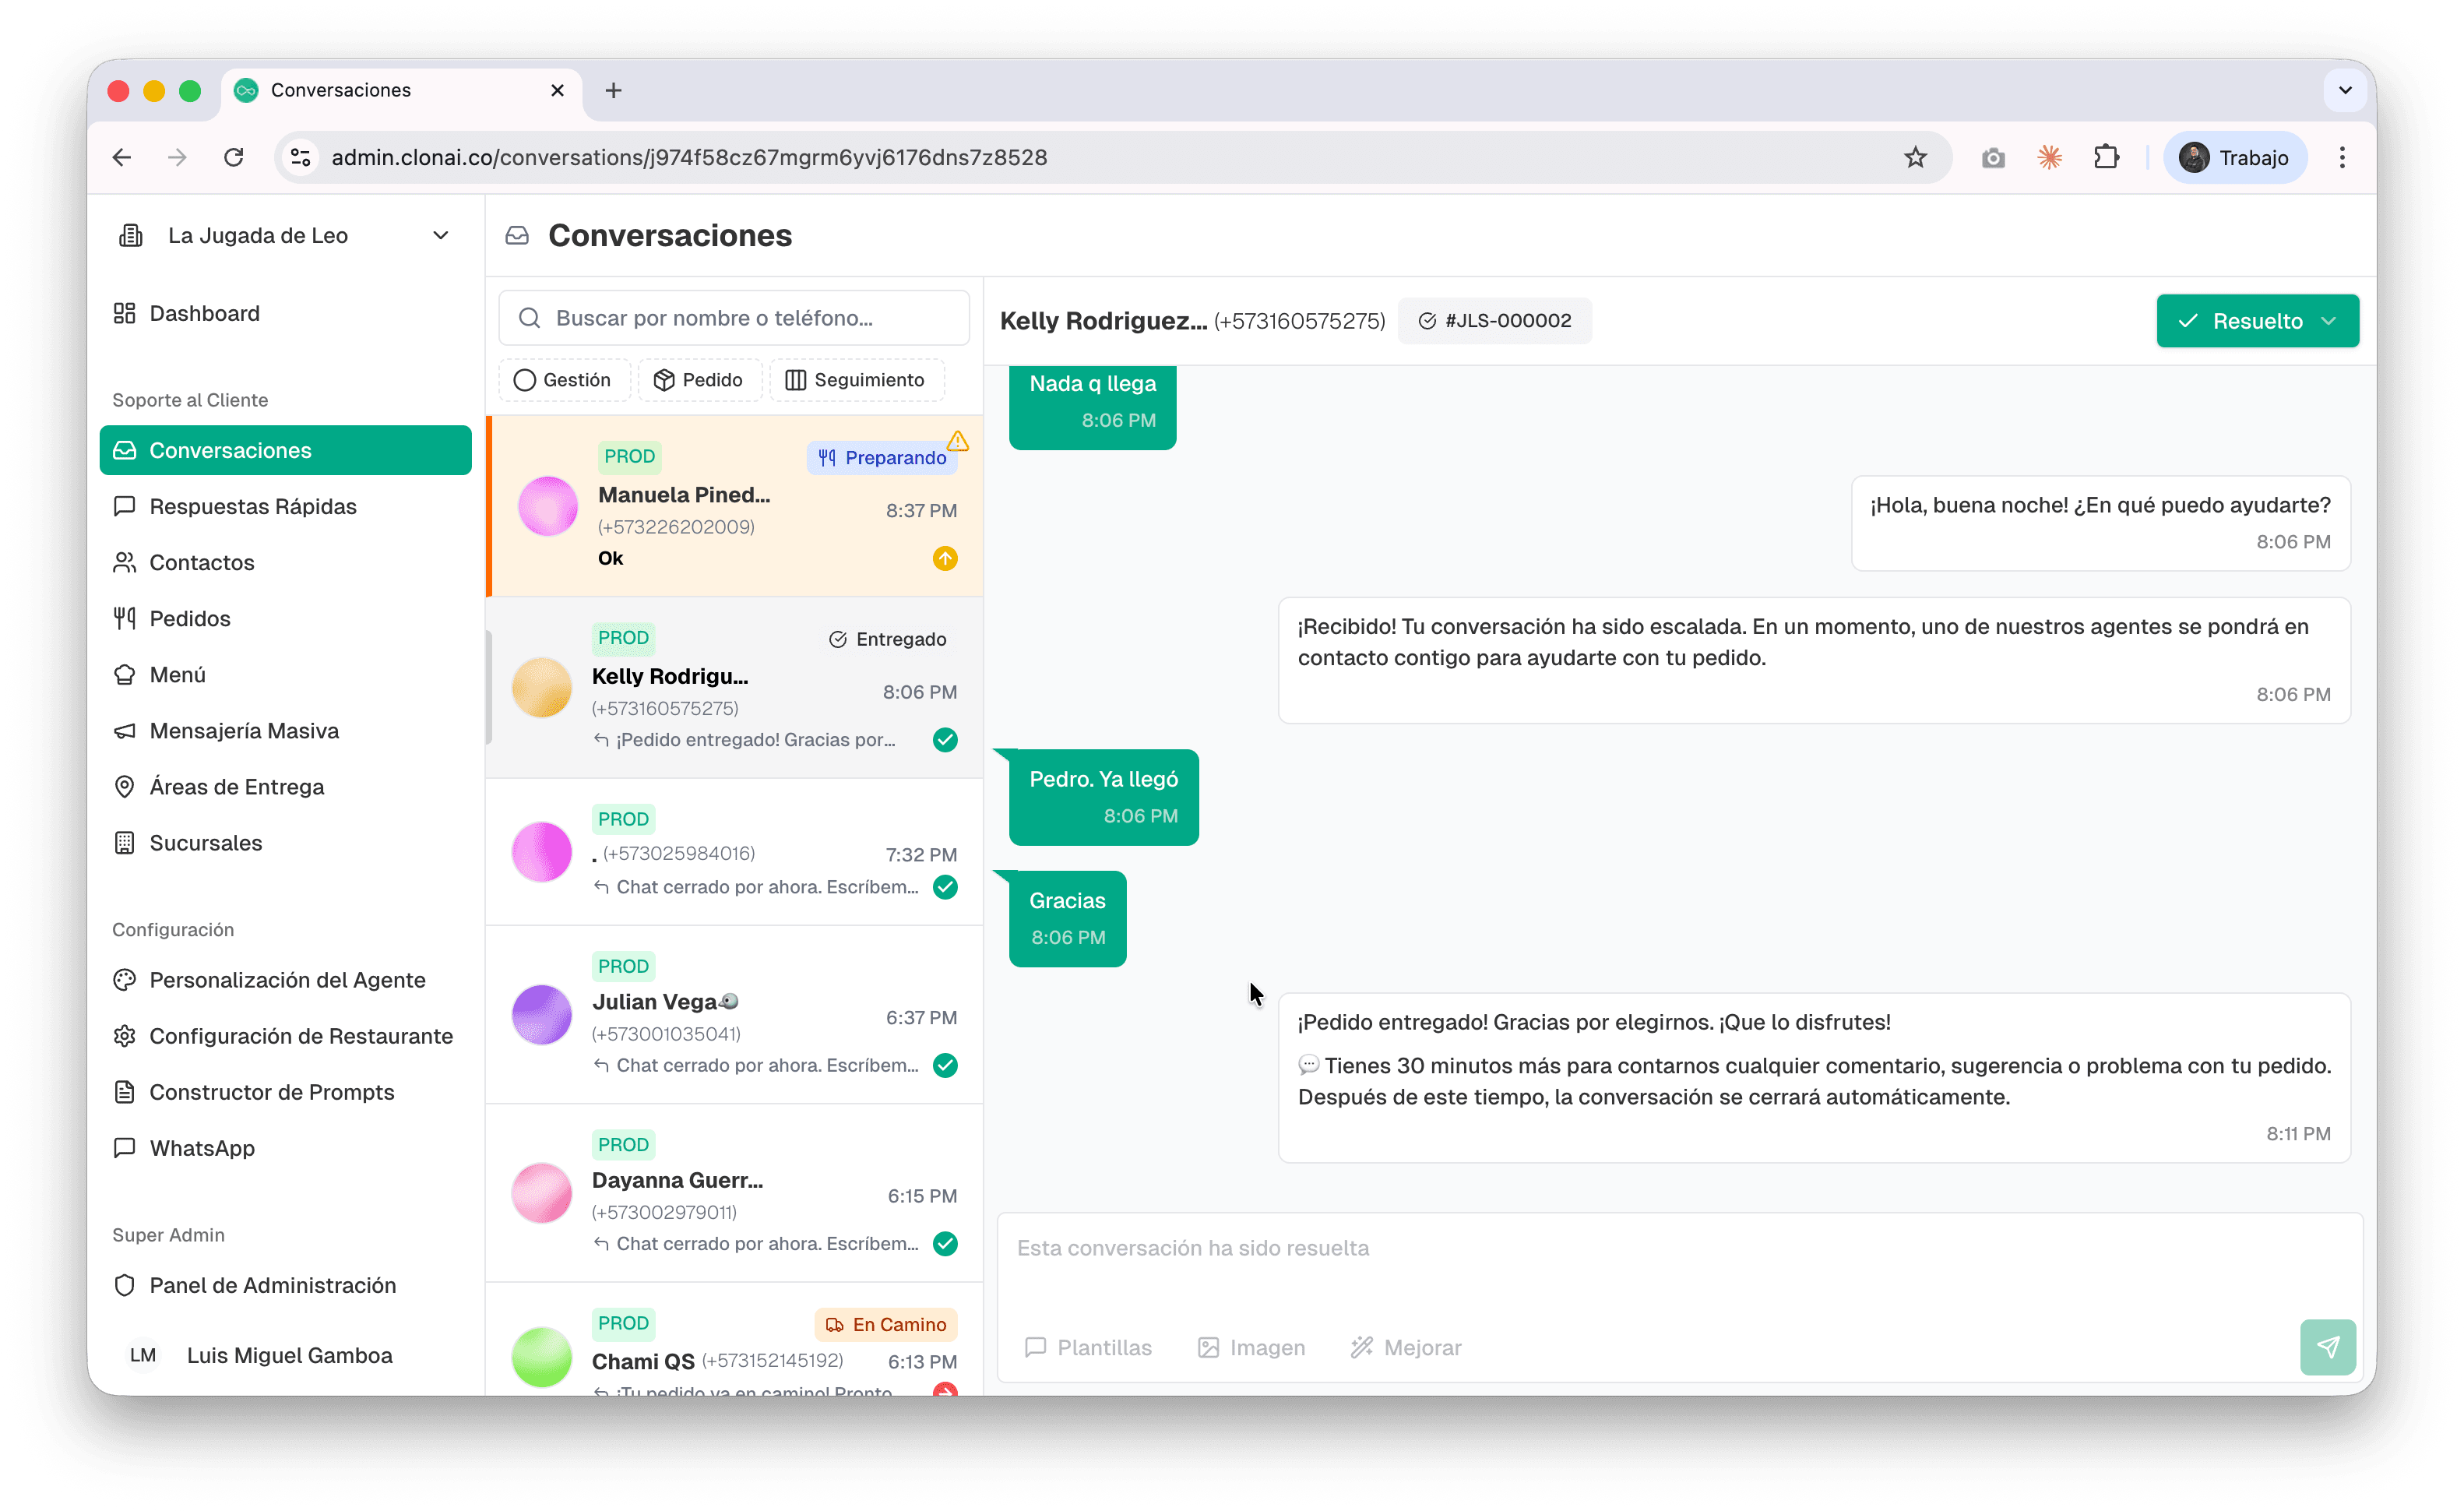The width and height of the screenshot is (2464, 1511).
Task: Click the camera extension icon
Action: tap(1992, 157)
